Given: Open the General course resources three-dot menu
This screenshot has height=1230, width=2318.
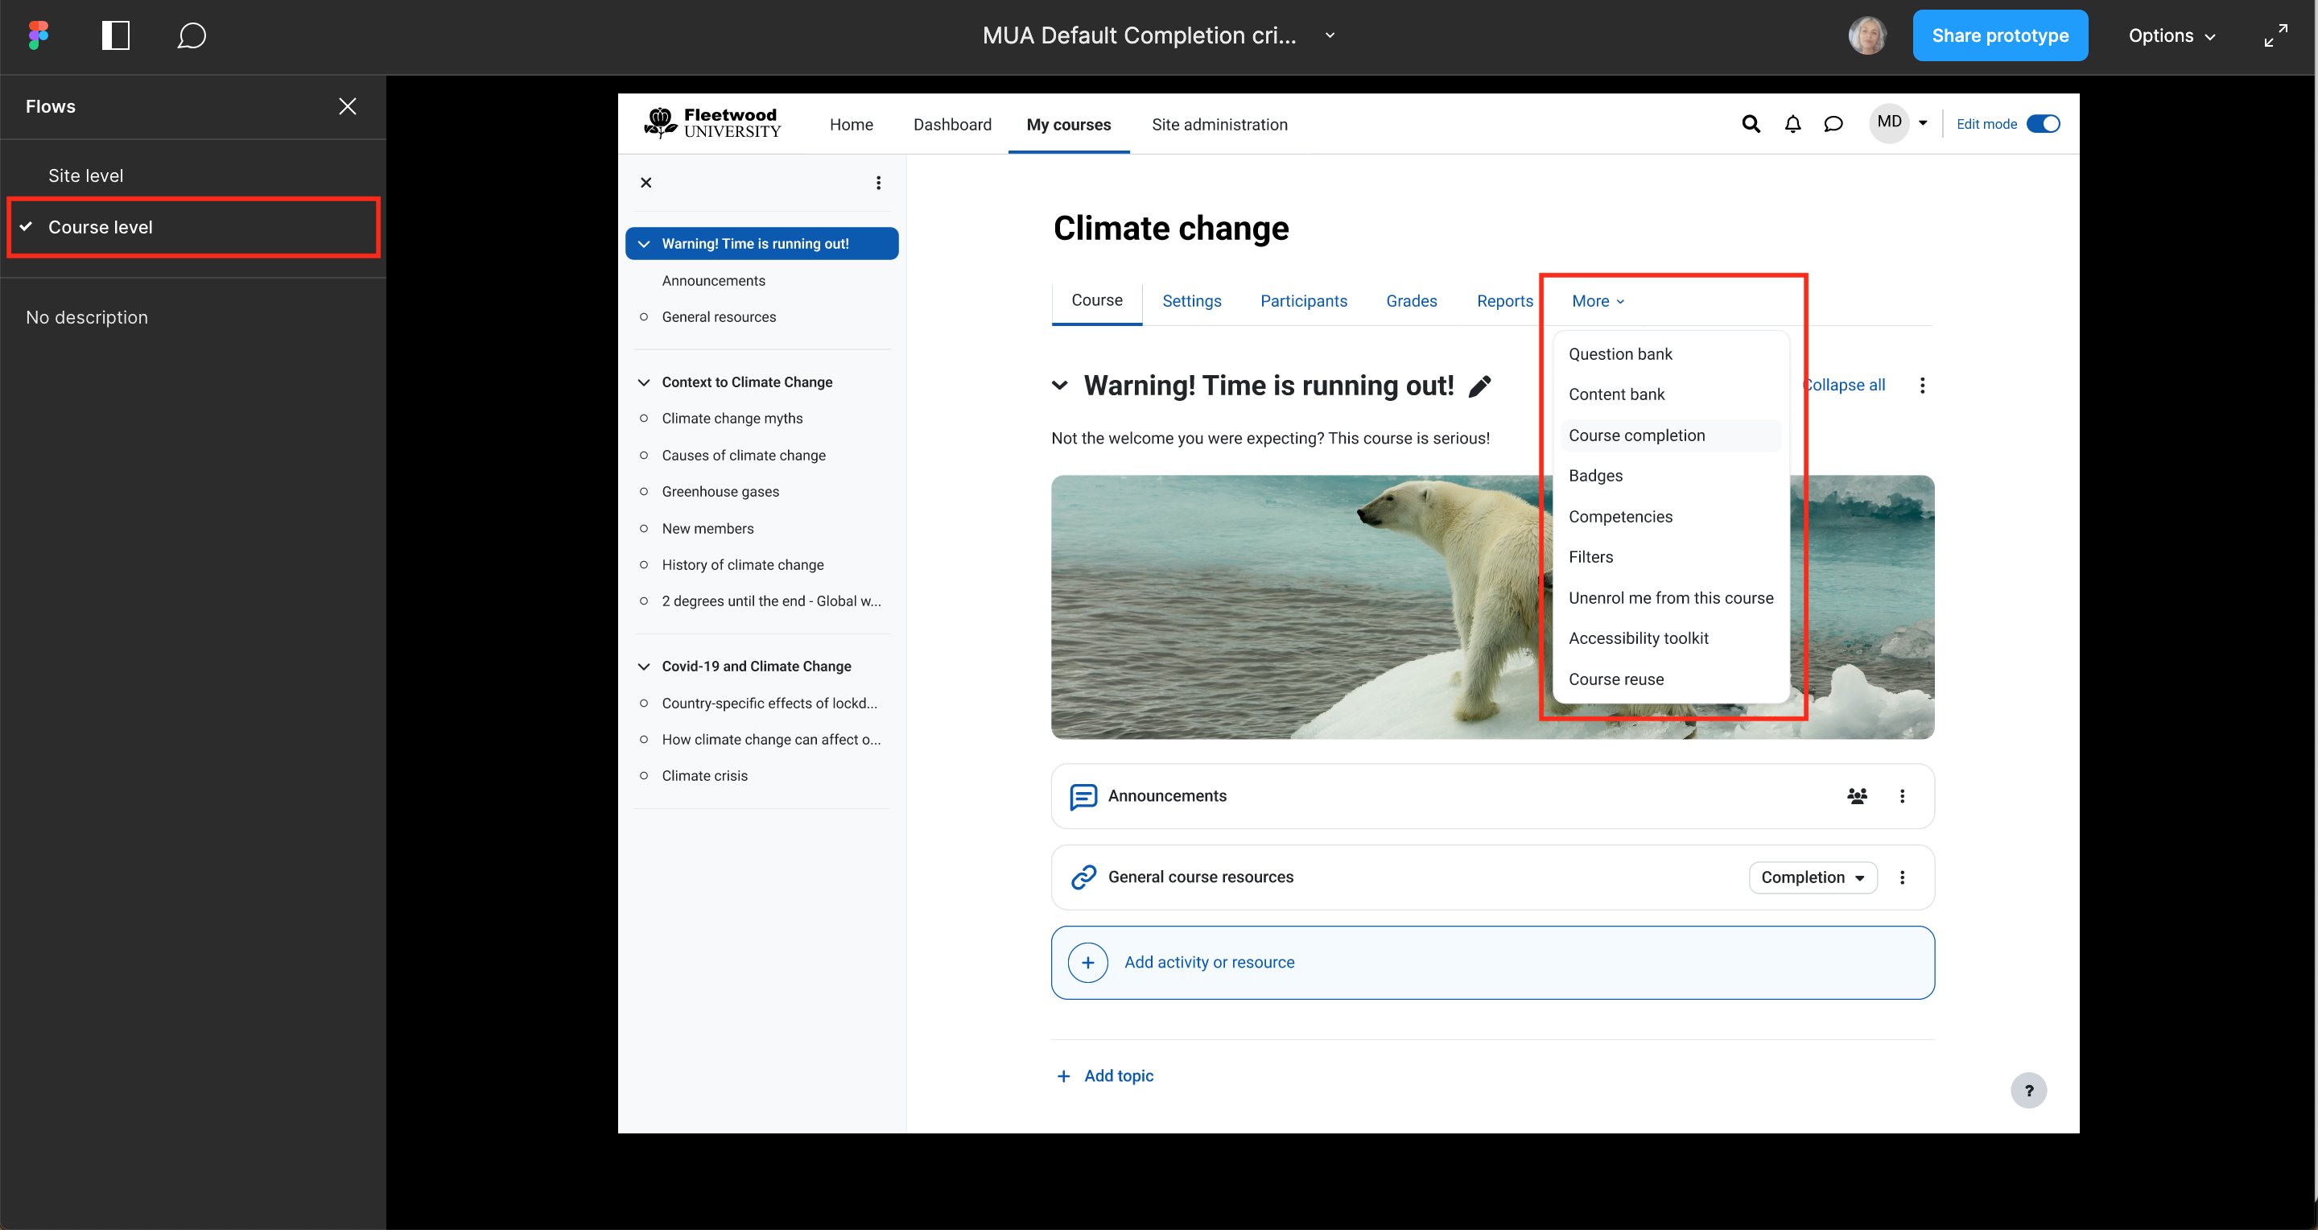Looking at the screenshot, I should (1901, 877).
